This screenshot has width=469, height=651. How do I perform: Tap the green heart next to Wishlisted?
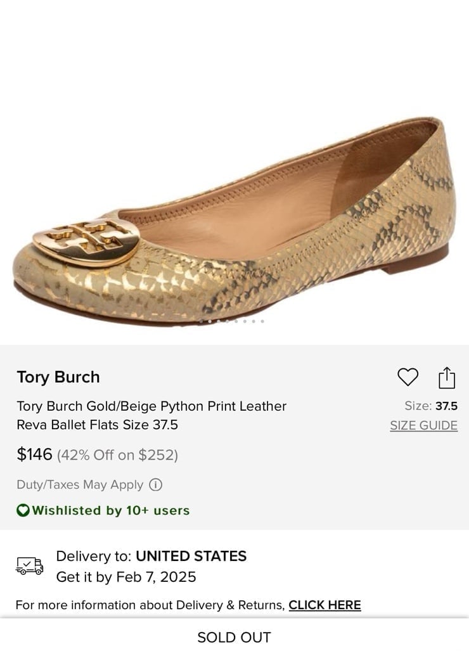point(23,510)
